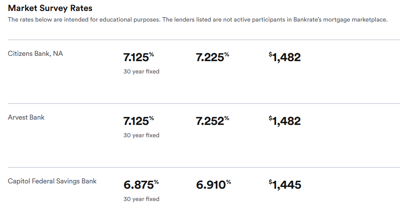Click the $1,445 monthly payment amount
400x212 pixels.
coord(284,185)
